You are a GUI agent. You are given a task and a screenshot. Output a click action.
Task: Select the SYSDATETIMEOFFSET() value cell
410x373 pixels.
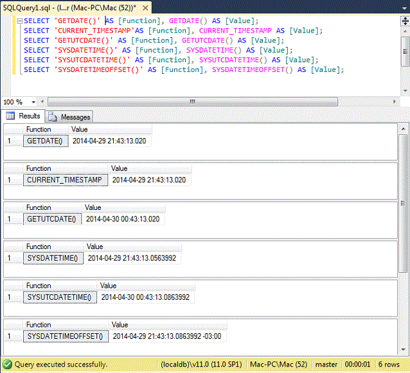pyautogui.click(x=167, y=336)
